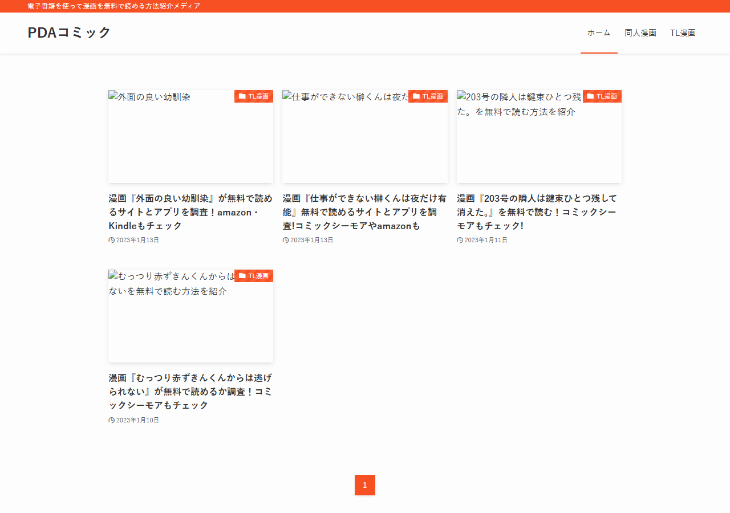The width and height of the screenshot is (730, 513).
Task: Click page 1 pagination button
Action: coord(365,485)
